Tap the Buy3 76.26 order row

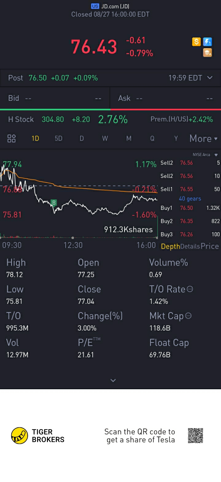(190, 234)
